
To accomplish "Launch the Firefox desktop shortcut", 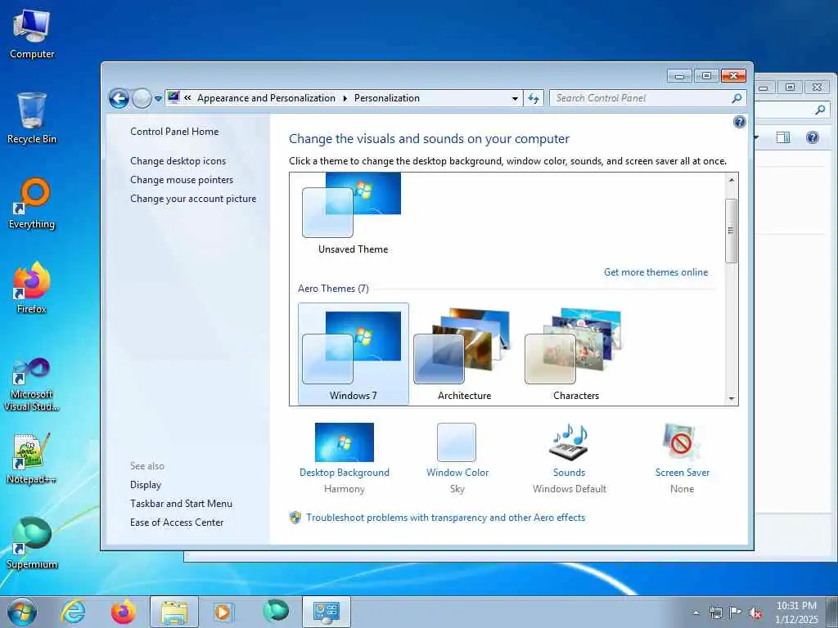I will coord(32,288).
